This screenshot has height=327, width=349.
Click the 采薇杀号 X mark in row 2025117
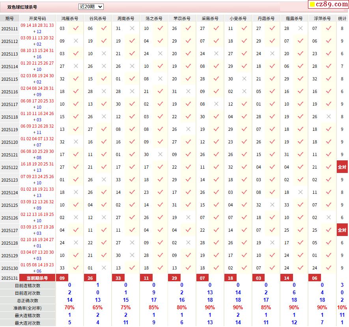pyautogui.click(x=216, y=104)
